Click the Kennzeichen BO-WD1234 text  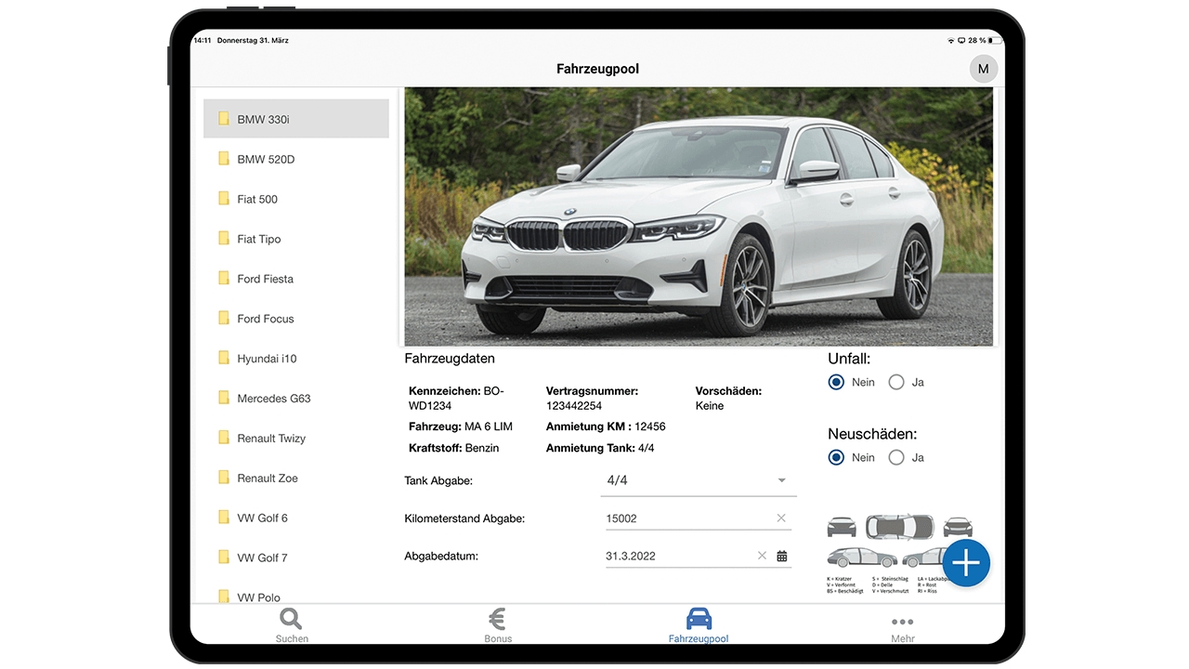coord(456,399)
